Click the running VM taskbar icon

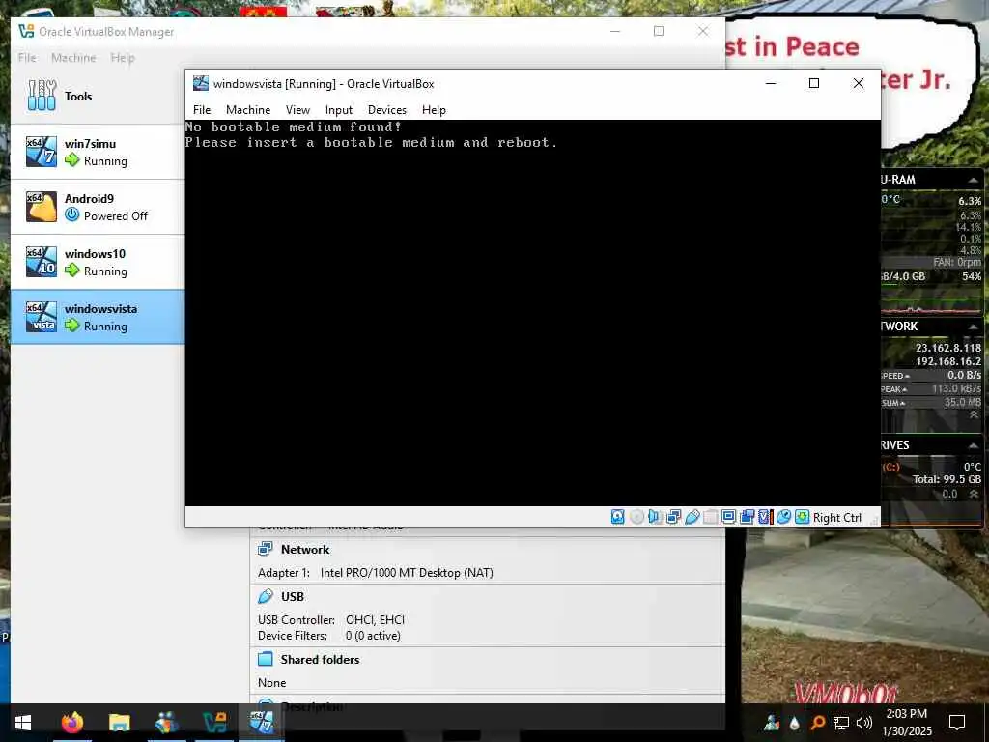point(261,723)
